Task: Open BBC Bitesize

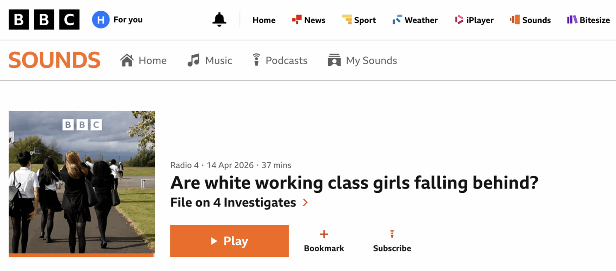Action: (588, 20)
